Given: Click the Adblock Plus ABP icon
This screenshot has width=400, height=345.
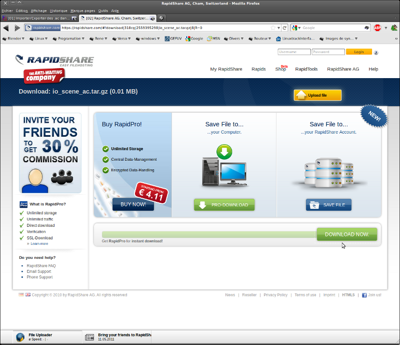Looking at the screenshot, I should pyautogui.click(x=377, y=28).
